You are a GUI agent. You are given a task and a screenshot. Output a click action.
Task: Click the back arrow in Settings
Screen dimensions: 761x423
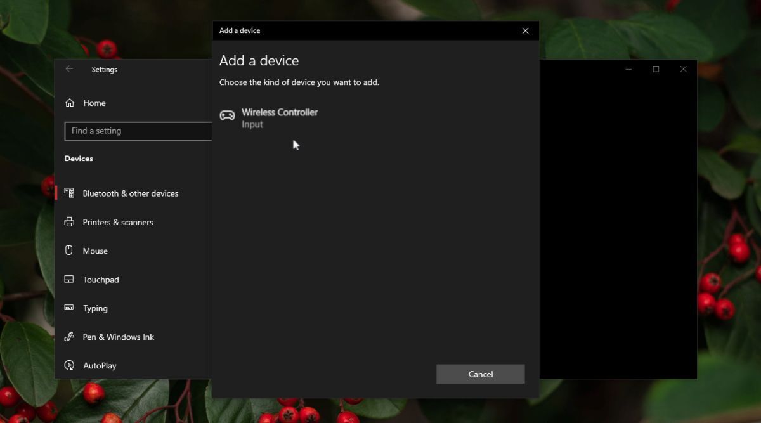pyautogui.click(x=69, y=69)
